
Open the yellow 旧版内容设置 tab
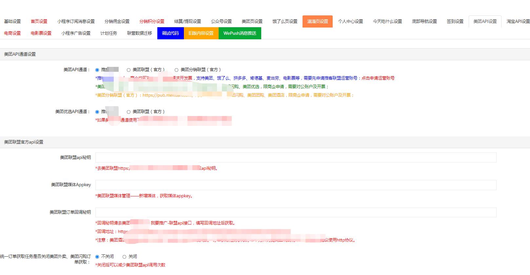(201, 33)
